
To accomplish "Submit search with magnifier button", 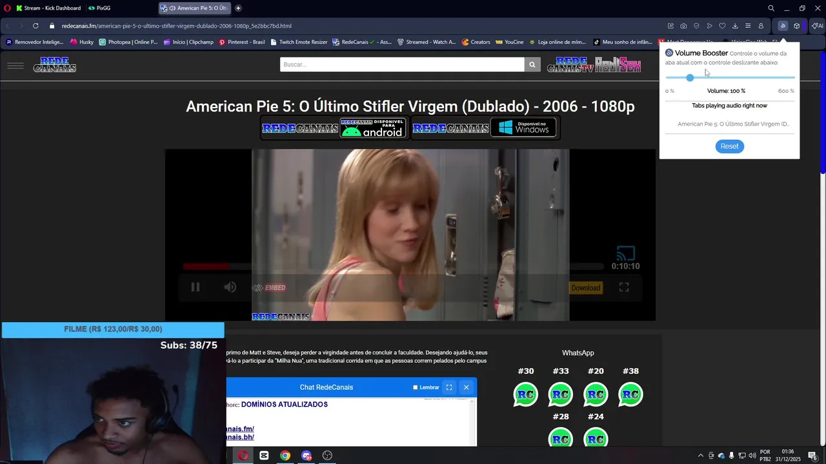I will [x=532, y=64].
